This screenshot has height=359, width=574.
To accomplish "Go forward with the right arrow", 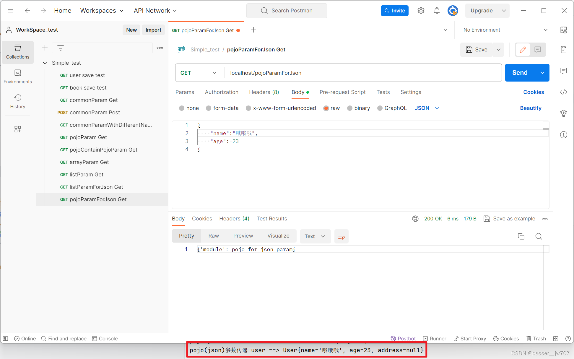I will pos(43,11).
